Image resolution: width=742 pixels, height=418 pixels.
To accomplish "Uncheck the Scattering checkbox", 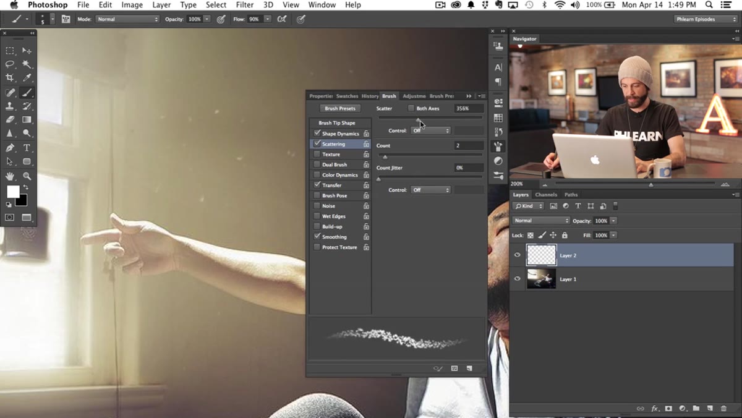I will (317, 144).
